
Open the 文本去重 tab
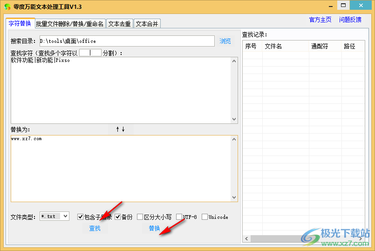(119, 24)
